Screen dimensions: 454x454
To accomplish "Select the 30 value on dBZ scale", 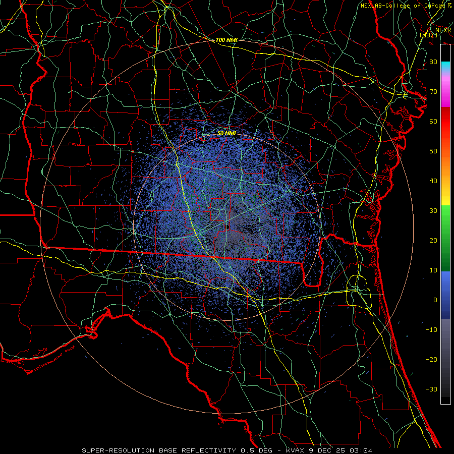I will click(x=433, y=211).
